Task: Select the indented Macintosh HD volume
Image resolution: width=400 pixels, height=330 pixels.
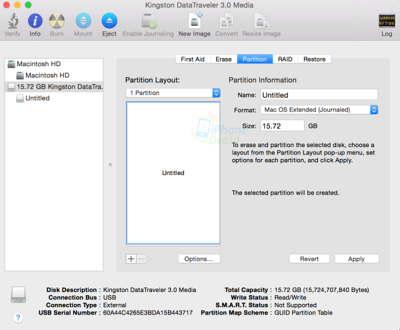Action: click(54, 75)
